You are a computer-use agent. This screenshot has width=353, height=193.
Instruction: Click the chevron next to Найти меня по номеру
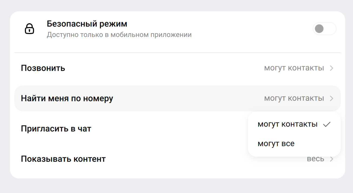[x=332, y=99]
